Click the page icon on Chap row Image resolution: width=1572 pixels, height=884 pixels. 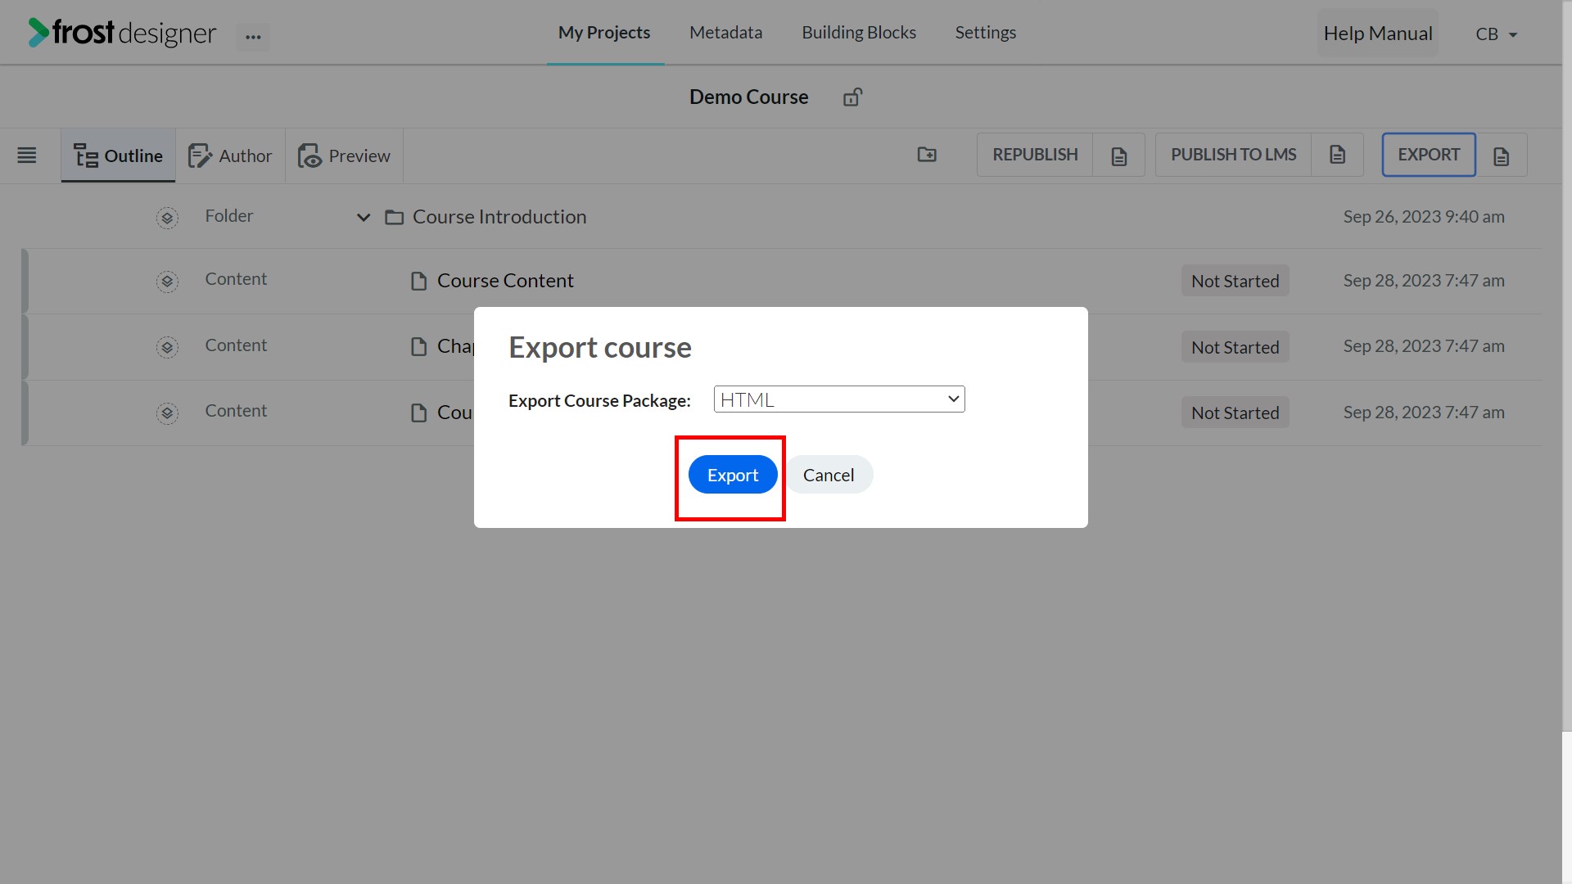click(x=418, y=347)
